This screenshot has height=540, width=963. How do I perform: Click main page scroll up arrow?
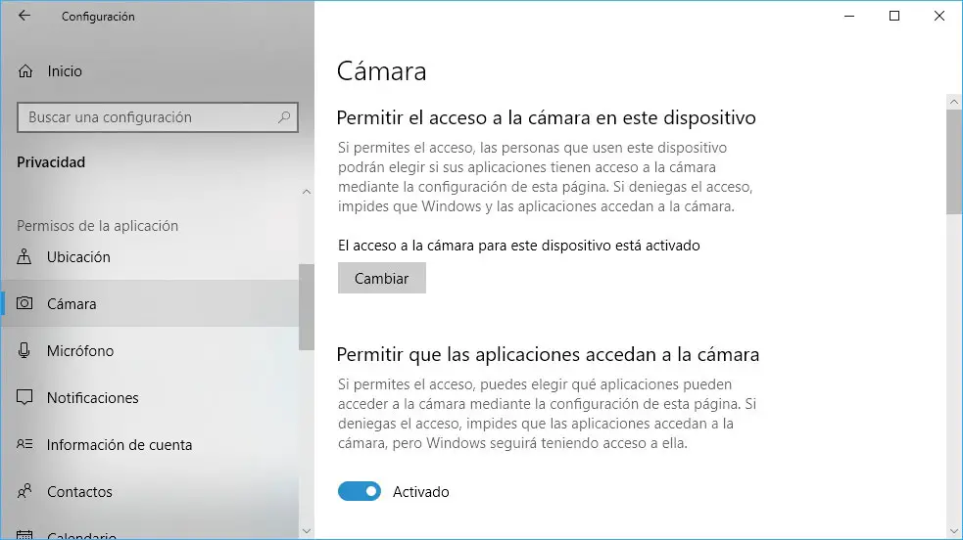tap(954, 102)
